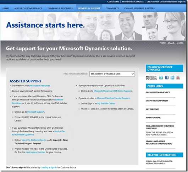Click Sign in to CustomerSource link

pos(34,140)
